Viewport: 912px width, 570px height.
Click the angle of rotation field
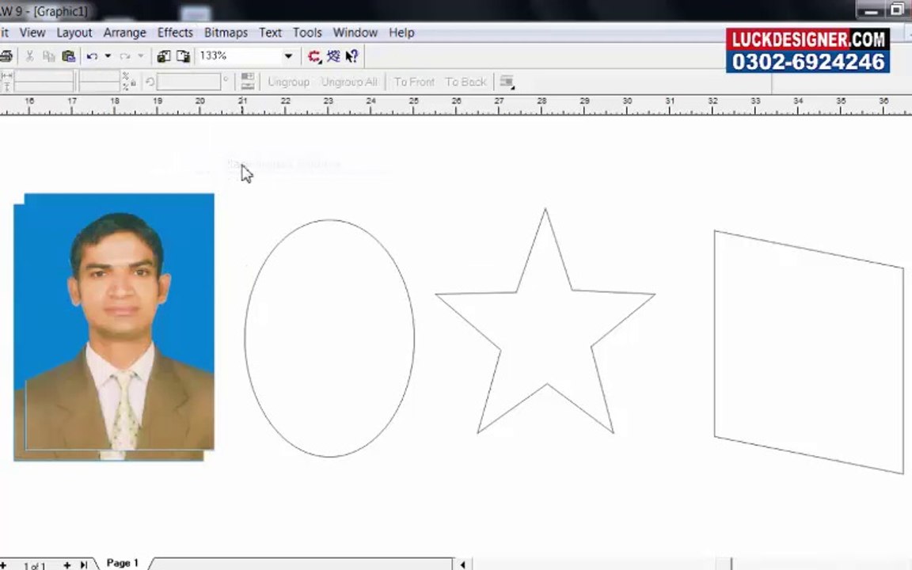point(189,82)
